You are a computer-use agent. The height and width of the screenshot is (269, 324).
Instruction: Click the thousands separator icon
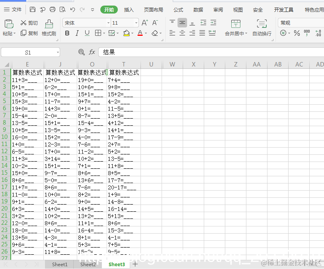307,33
